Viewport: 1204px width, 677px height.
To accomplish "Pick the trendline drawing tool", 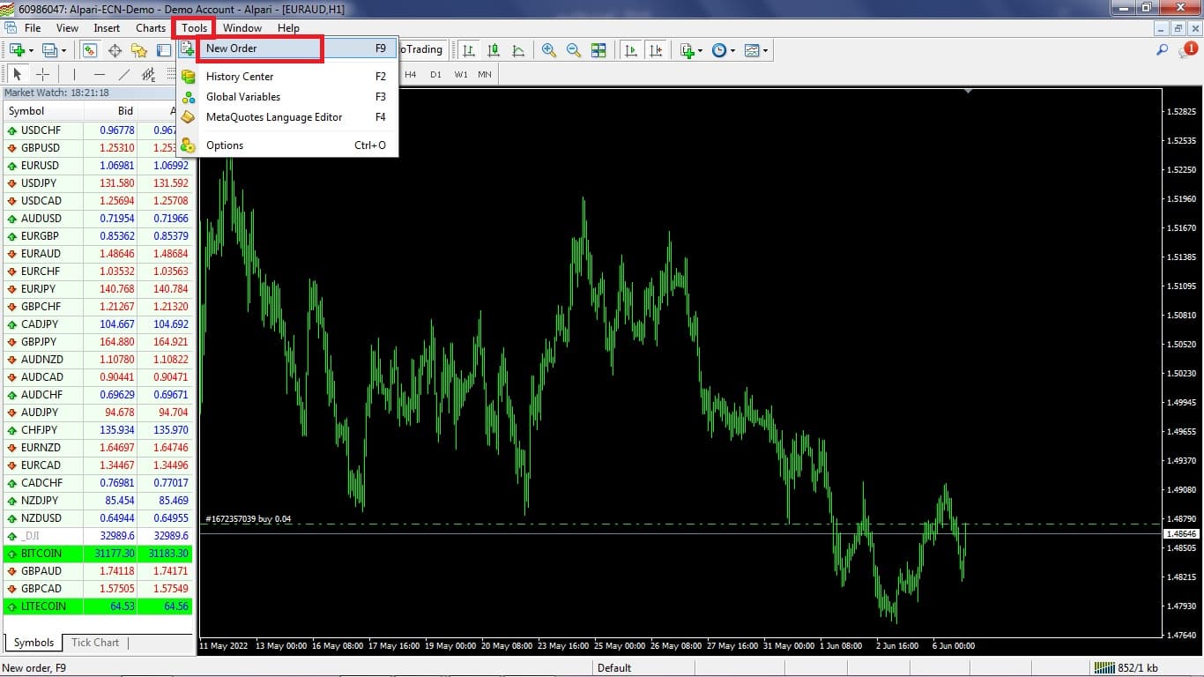I will [124, 75].
